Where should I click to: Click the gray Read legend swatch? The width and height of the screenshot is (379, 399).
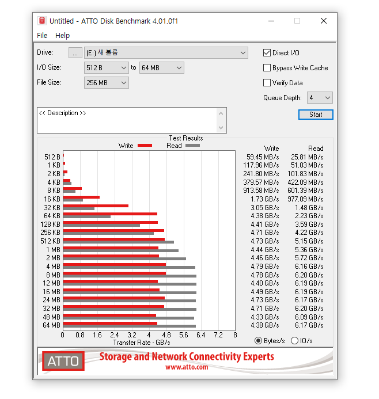193,146
